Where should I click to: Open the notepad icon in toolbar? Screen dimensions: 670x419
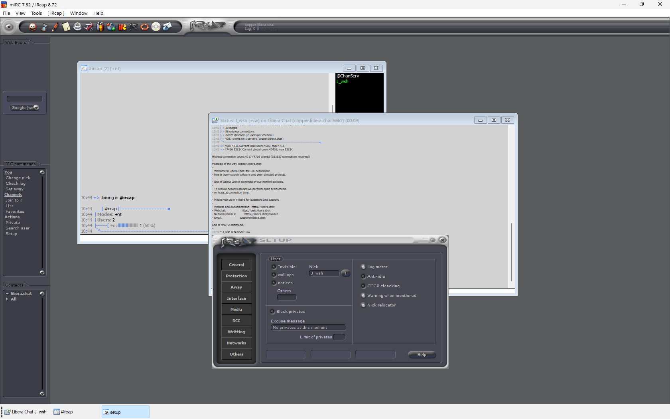pyautogui.click(x=66, y=27)
